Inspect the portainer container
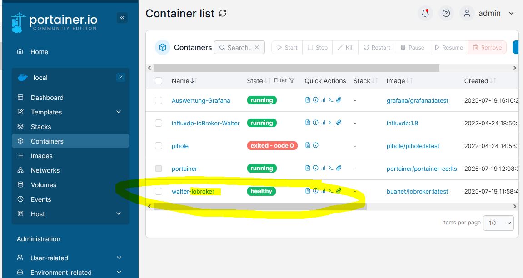Image resolution: width=523 pixels, height=278 pixels. coord(315,168)
